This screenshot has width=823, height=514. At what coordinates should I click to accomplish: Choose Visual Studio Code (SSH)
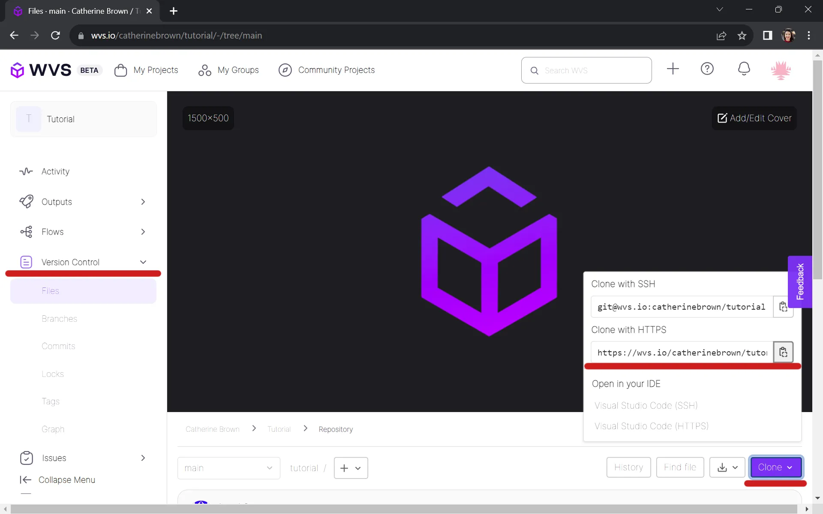coord(646,405)
